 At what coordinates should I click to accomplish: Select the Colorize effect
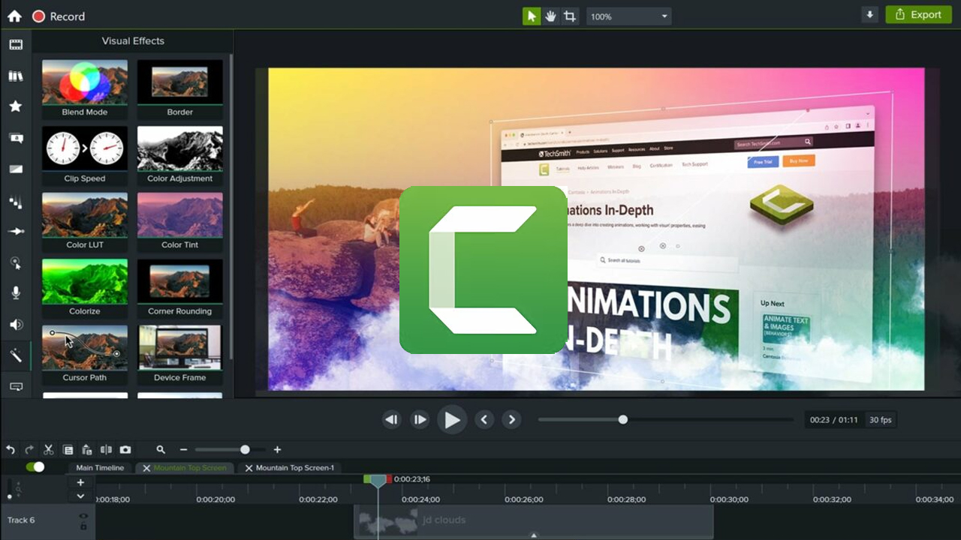(x=85, y=288)
